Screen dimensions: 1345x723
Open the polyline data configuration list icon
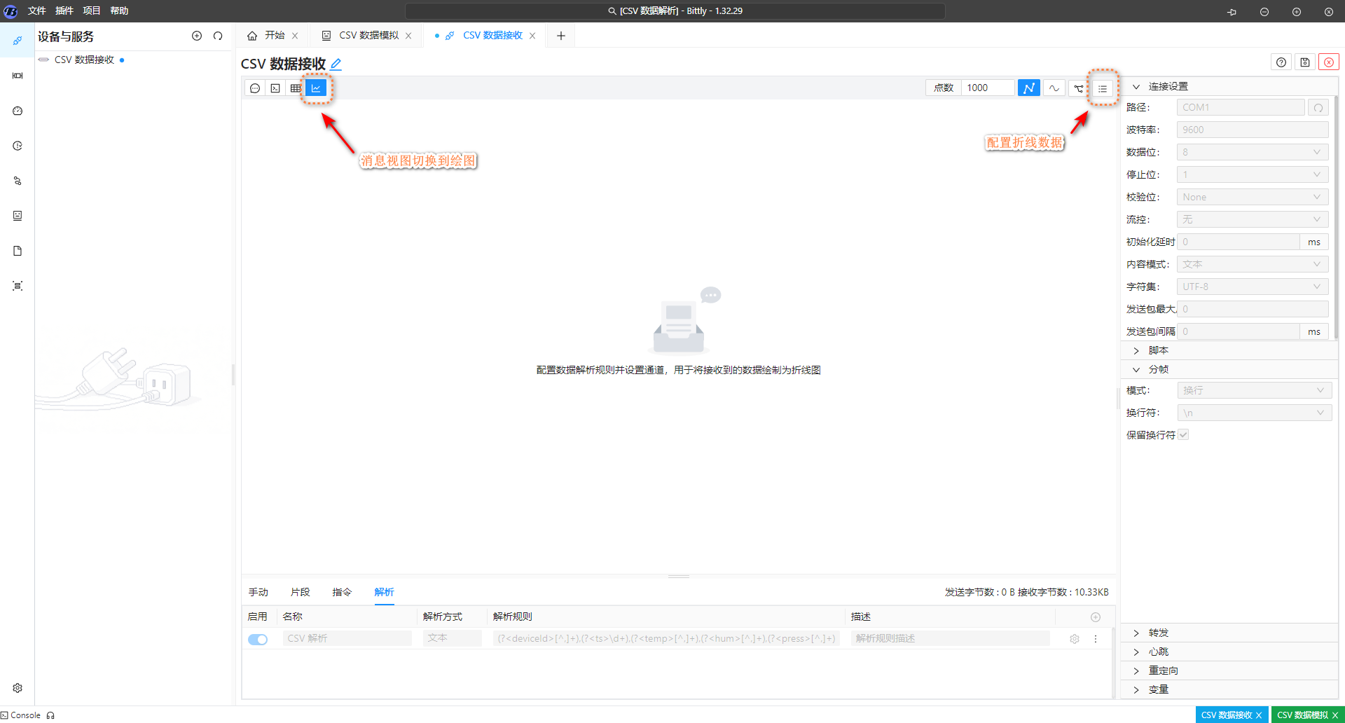tap(1103, 88)
